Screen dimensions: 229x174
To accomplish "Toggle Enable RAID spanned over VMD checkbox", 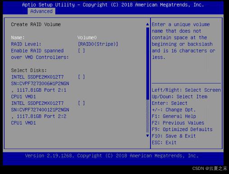I will 81,51.
